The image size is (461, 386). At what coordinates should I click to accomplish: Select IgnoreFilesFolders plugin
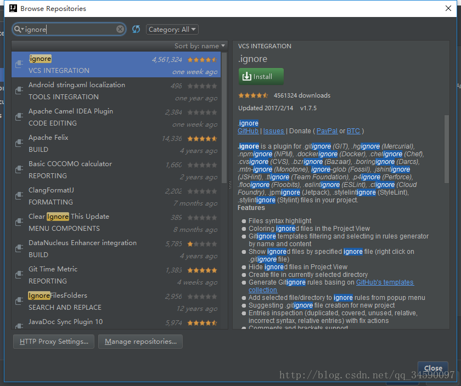[x=116, y=302]
